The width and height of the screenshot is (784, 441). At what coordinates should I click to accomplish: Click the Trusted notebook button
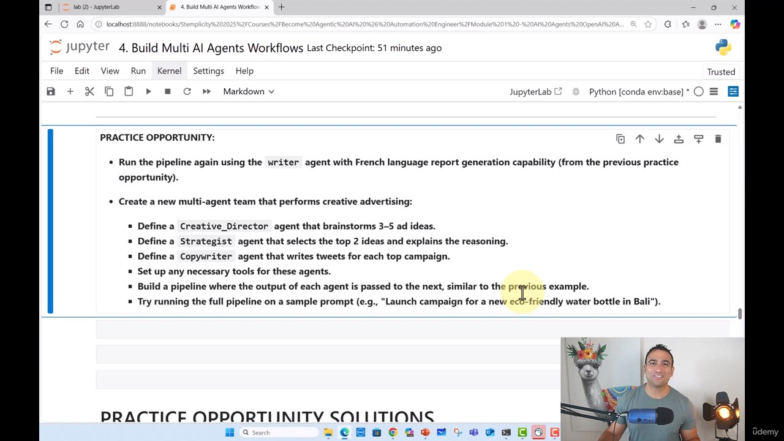pyautogui.click(x=721, y=72)
